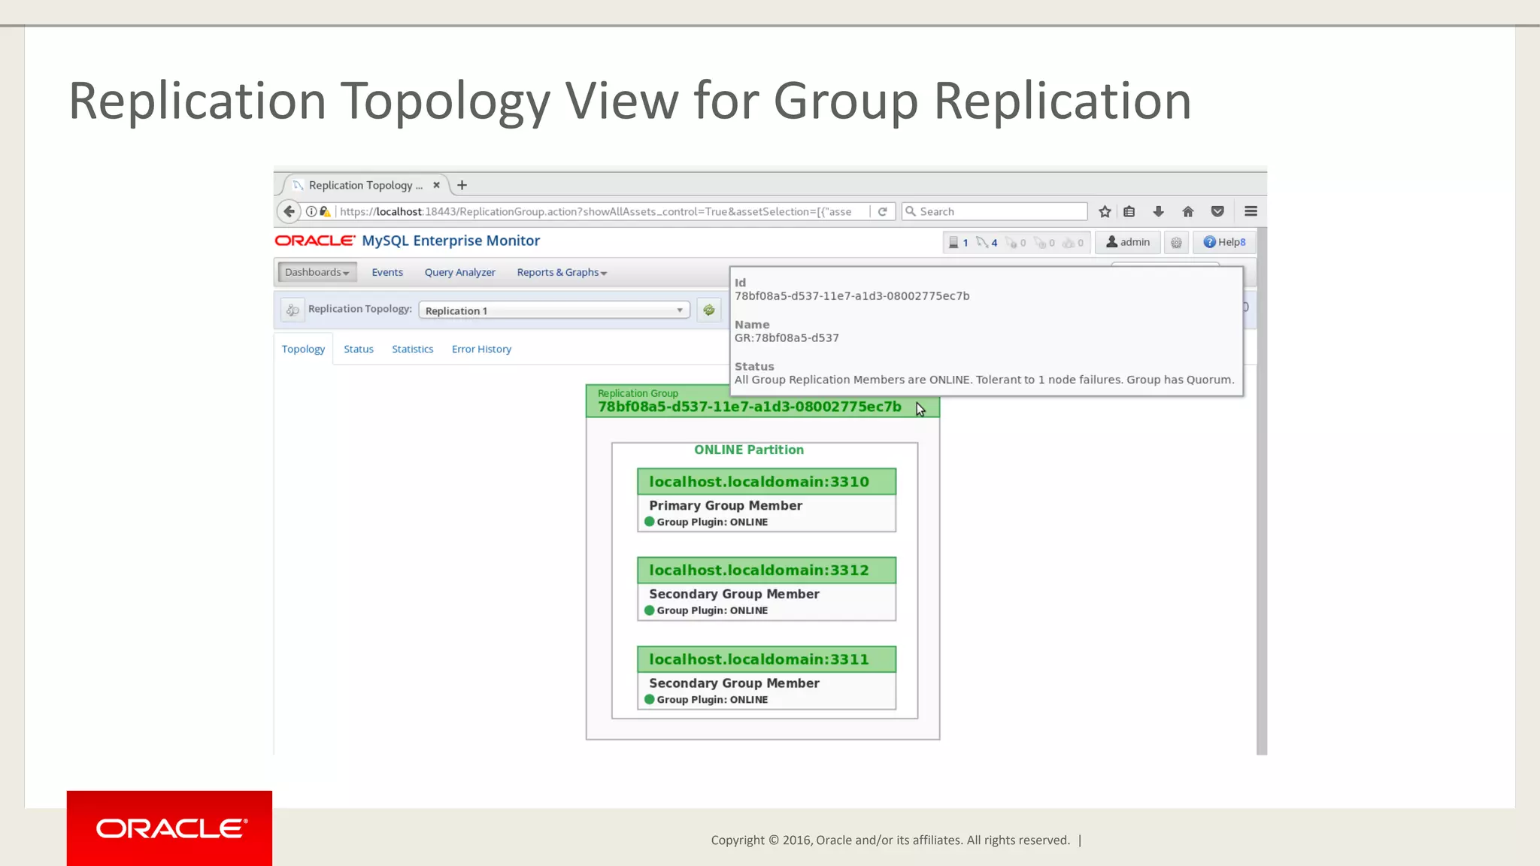Open the Dashboards dropdown menu
This screenshot has height=866, width=1540.
coord(317,272)
